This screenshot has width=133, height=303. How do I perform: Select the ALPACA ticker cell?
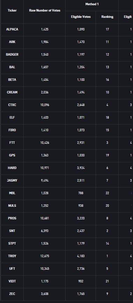(x=12, y=29)
